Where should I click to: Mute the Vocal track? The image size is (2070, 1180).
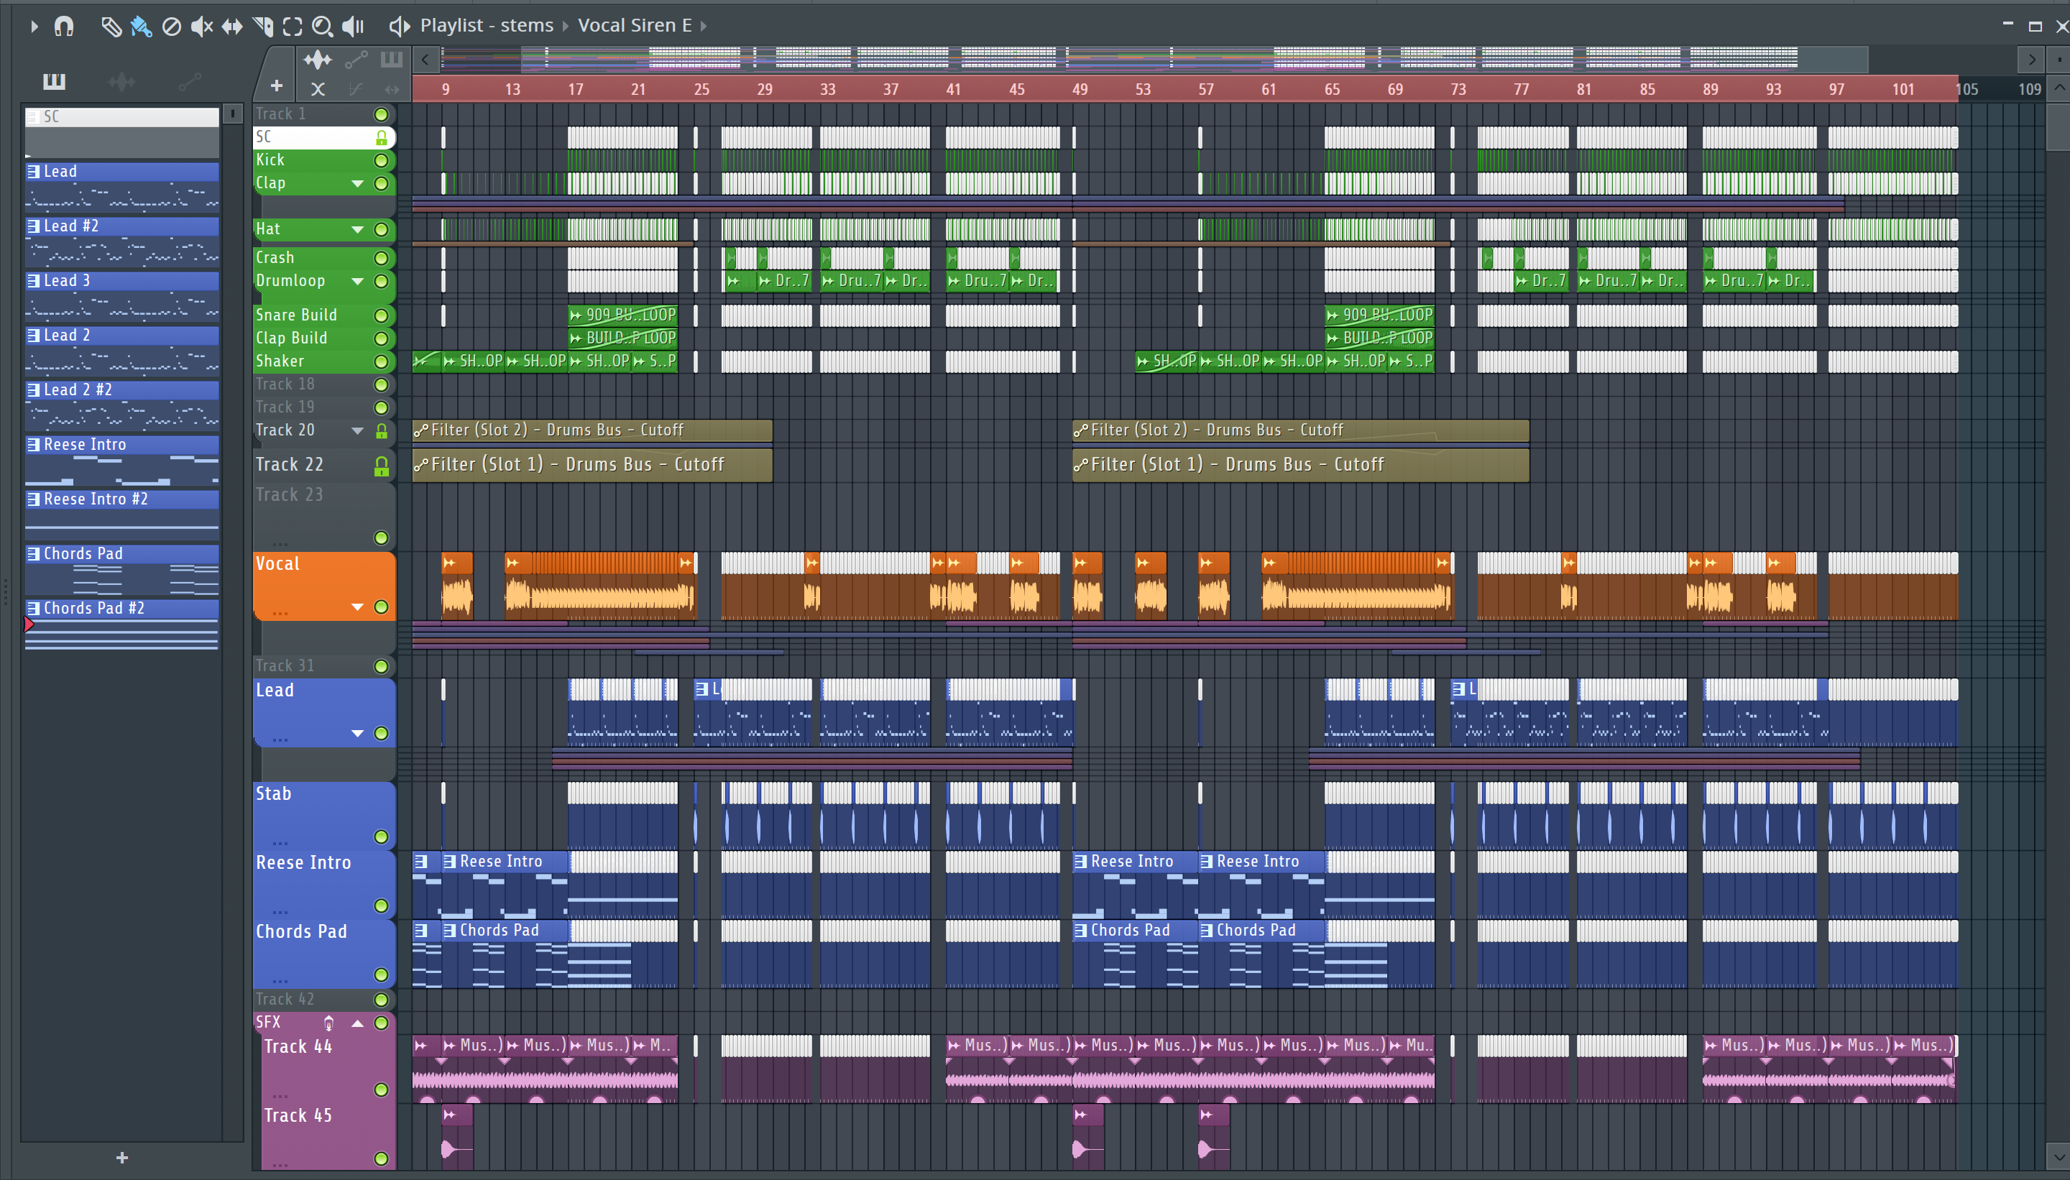click(x=381, y=607)
